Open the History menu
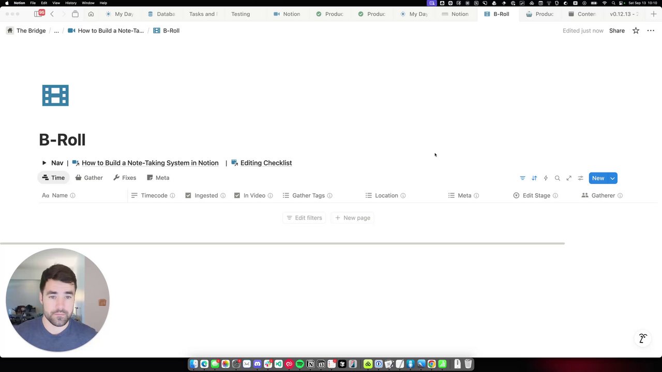662x372 pixels. pos(71,3)
